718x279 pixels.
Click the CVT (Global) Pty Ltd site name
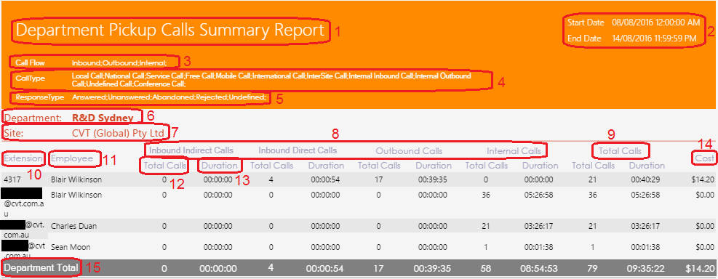118,133
